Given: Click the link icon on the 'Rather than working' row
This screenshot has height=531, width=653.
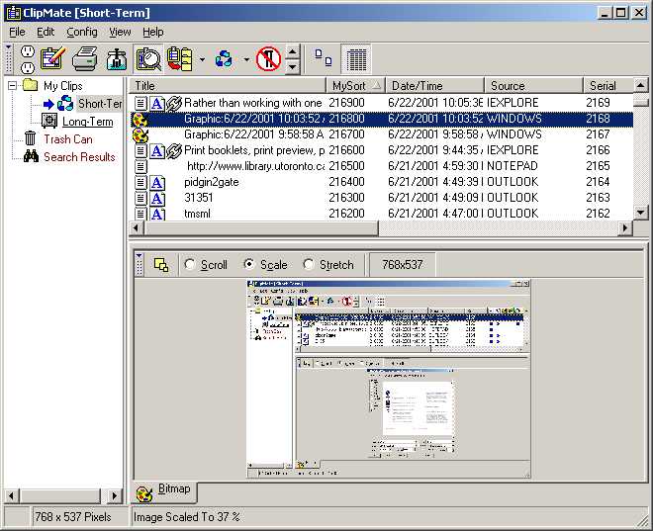Looking at the screenshot, I should (x=174, y=104).
